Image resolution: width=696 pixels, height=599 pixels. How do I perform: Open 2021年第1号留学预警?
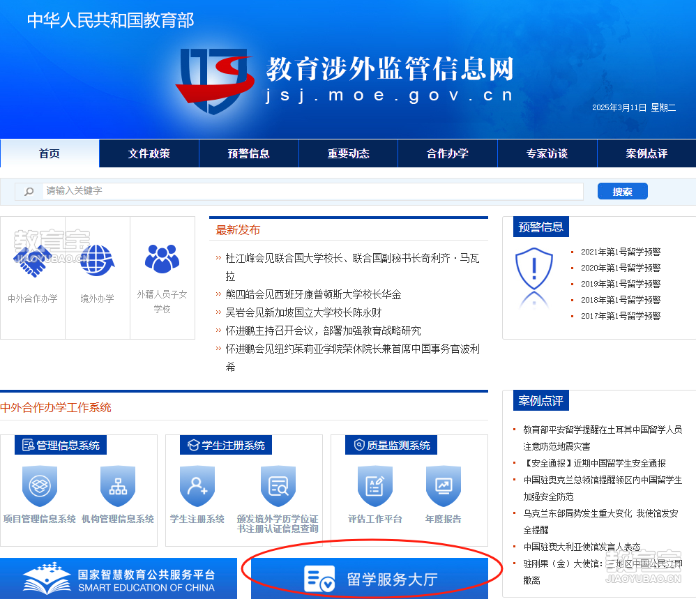[621, 252]
